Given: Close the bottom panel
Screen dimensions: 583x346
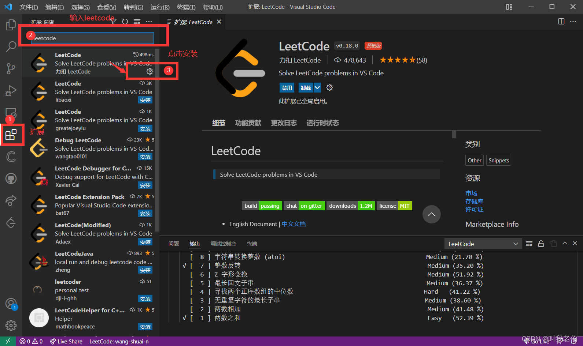Looking at the screenshot, I should click(575, 243).
